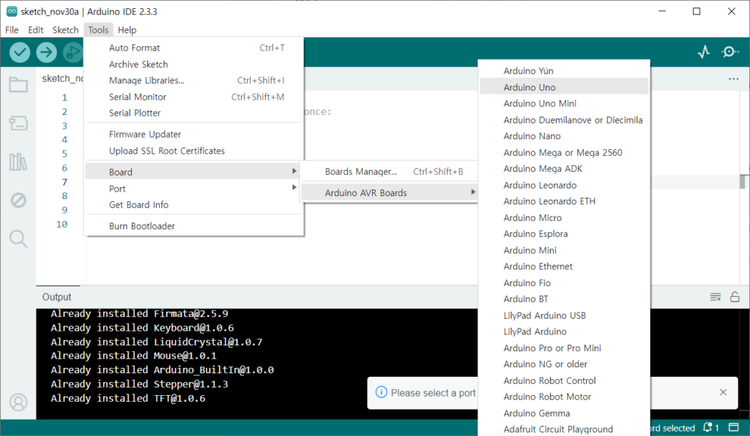Click the Verify checkmark button
Screen dimensions: 750x436
(x=20, y=52)
